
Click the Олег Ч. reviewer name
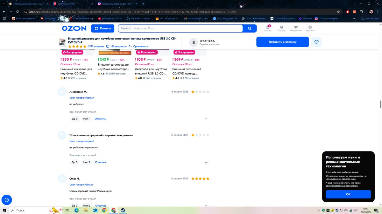pyautogui.click(x=74, y=179)
